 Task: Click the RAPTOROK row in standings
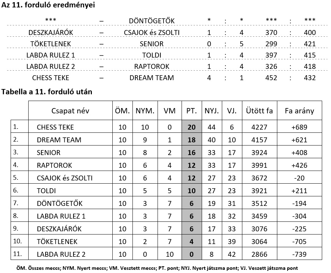(54, 165)
